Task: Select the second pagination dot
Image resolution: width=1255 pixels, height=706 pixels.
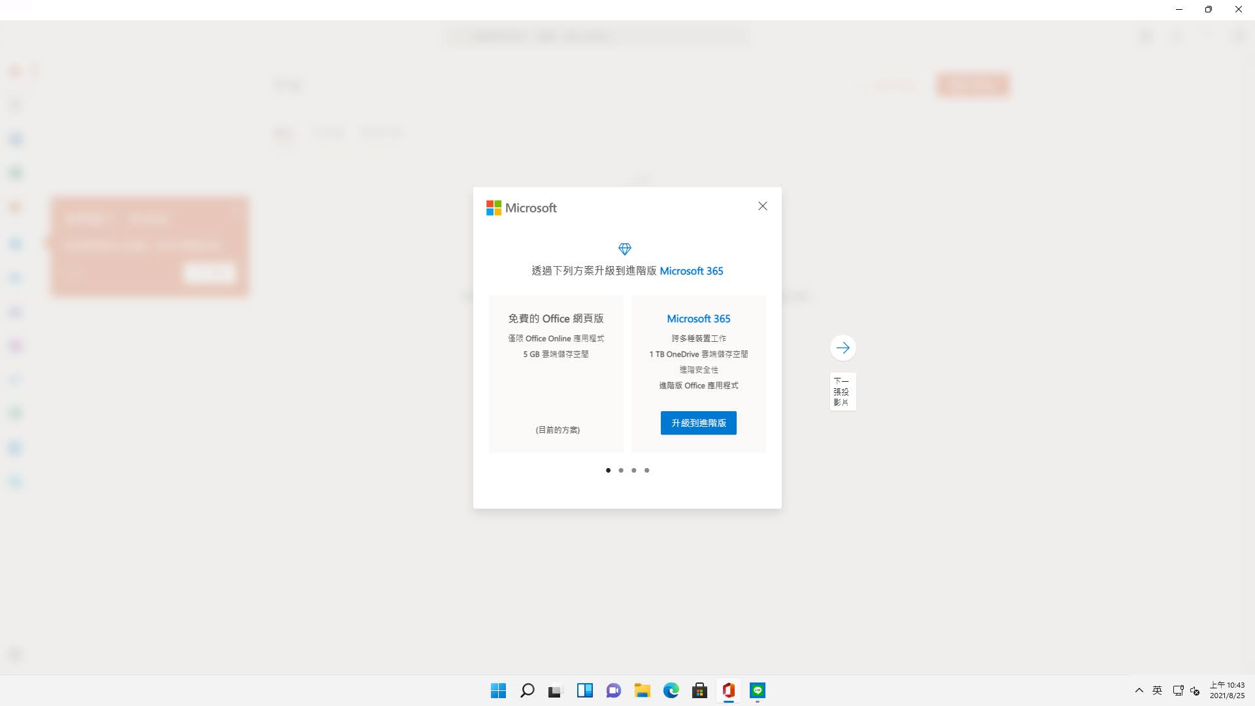Action: [x=621, y=470]
